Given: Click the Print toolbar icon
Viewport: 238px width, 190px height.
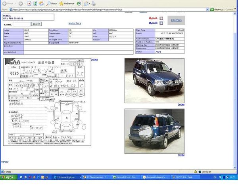Looking at the screenshot, I should pyautogui.click(x=94, y=4).
